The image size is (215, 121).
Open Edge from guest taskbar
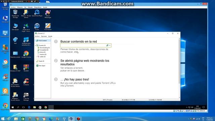click(29, 107)
